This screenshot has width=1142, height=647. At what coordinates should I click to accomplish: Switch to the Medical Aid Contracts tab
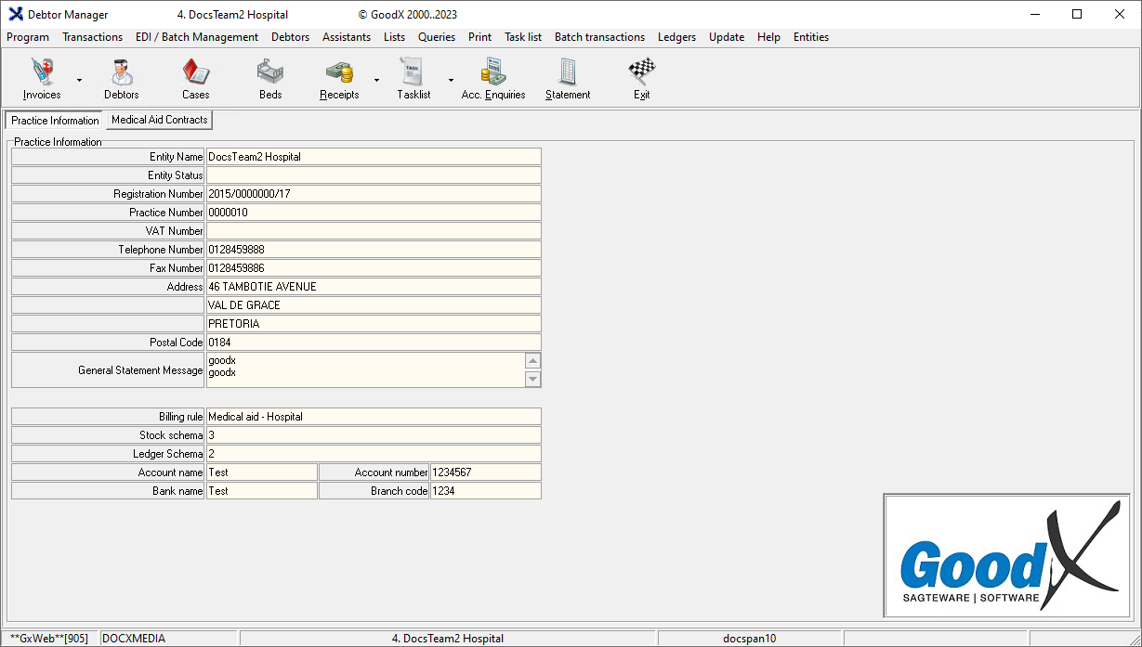159,120
